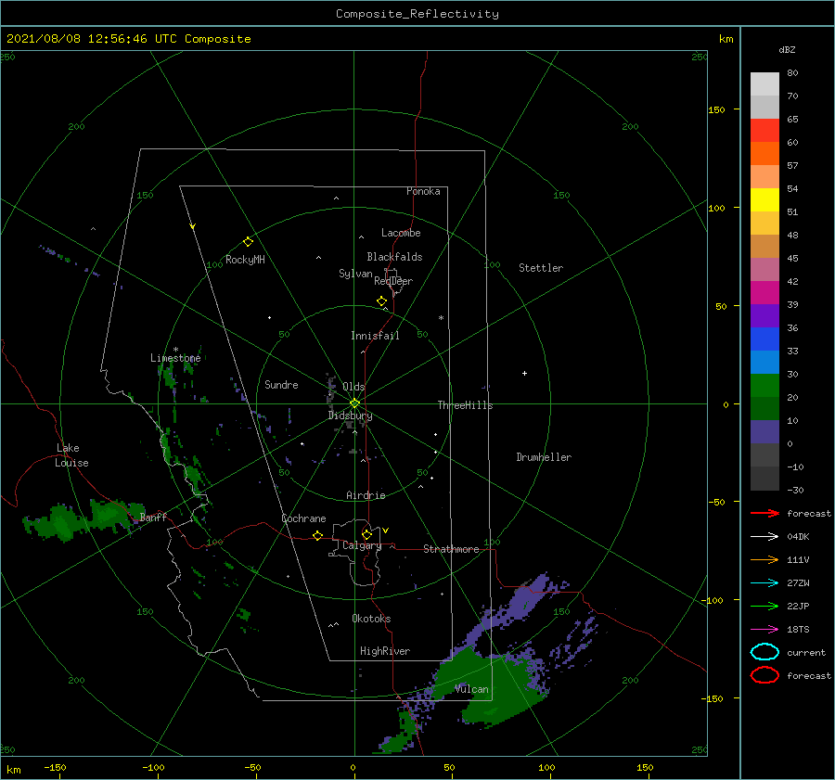Click the Drumheller label
Screen dimensions: 835x780
(544, 457)
